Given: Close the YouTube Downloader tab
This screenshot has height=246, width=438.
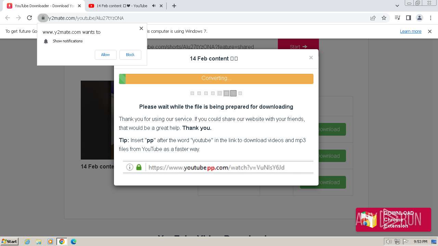Looking at the screenshot, I should click(79, 6).
